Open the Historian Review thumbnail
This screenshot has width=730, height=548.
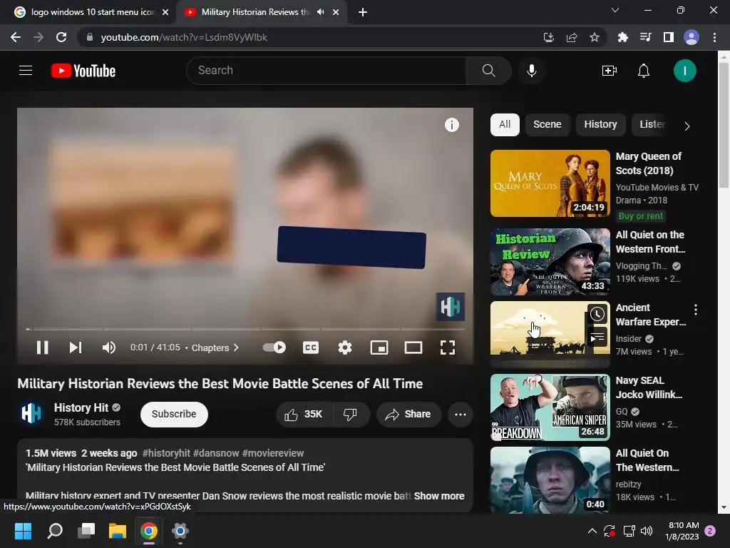(550, 262)
